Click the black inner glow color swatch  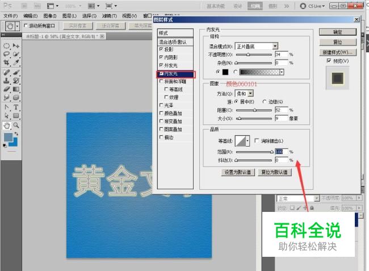pos(225,72)
